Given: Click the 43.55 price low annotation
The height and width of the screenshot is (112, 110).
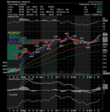Looking at the screenshot, I should pyautogui.click(x=88, y=48).
